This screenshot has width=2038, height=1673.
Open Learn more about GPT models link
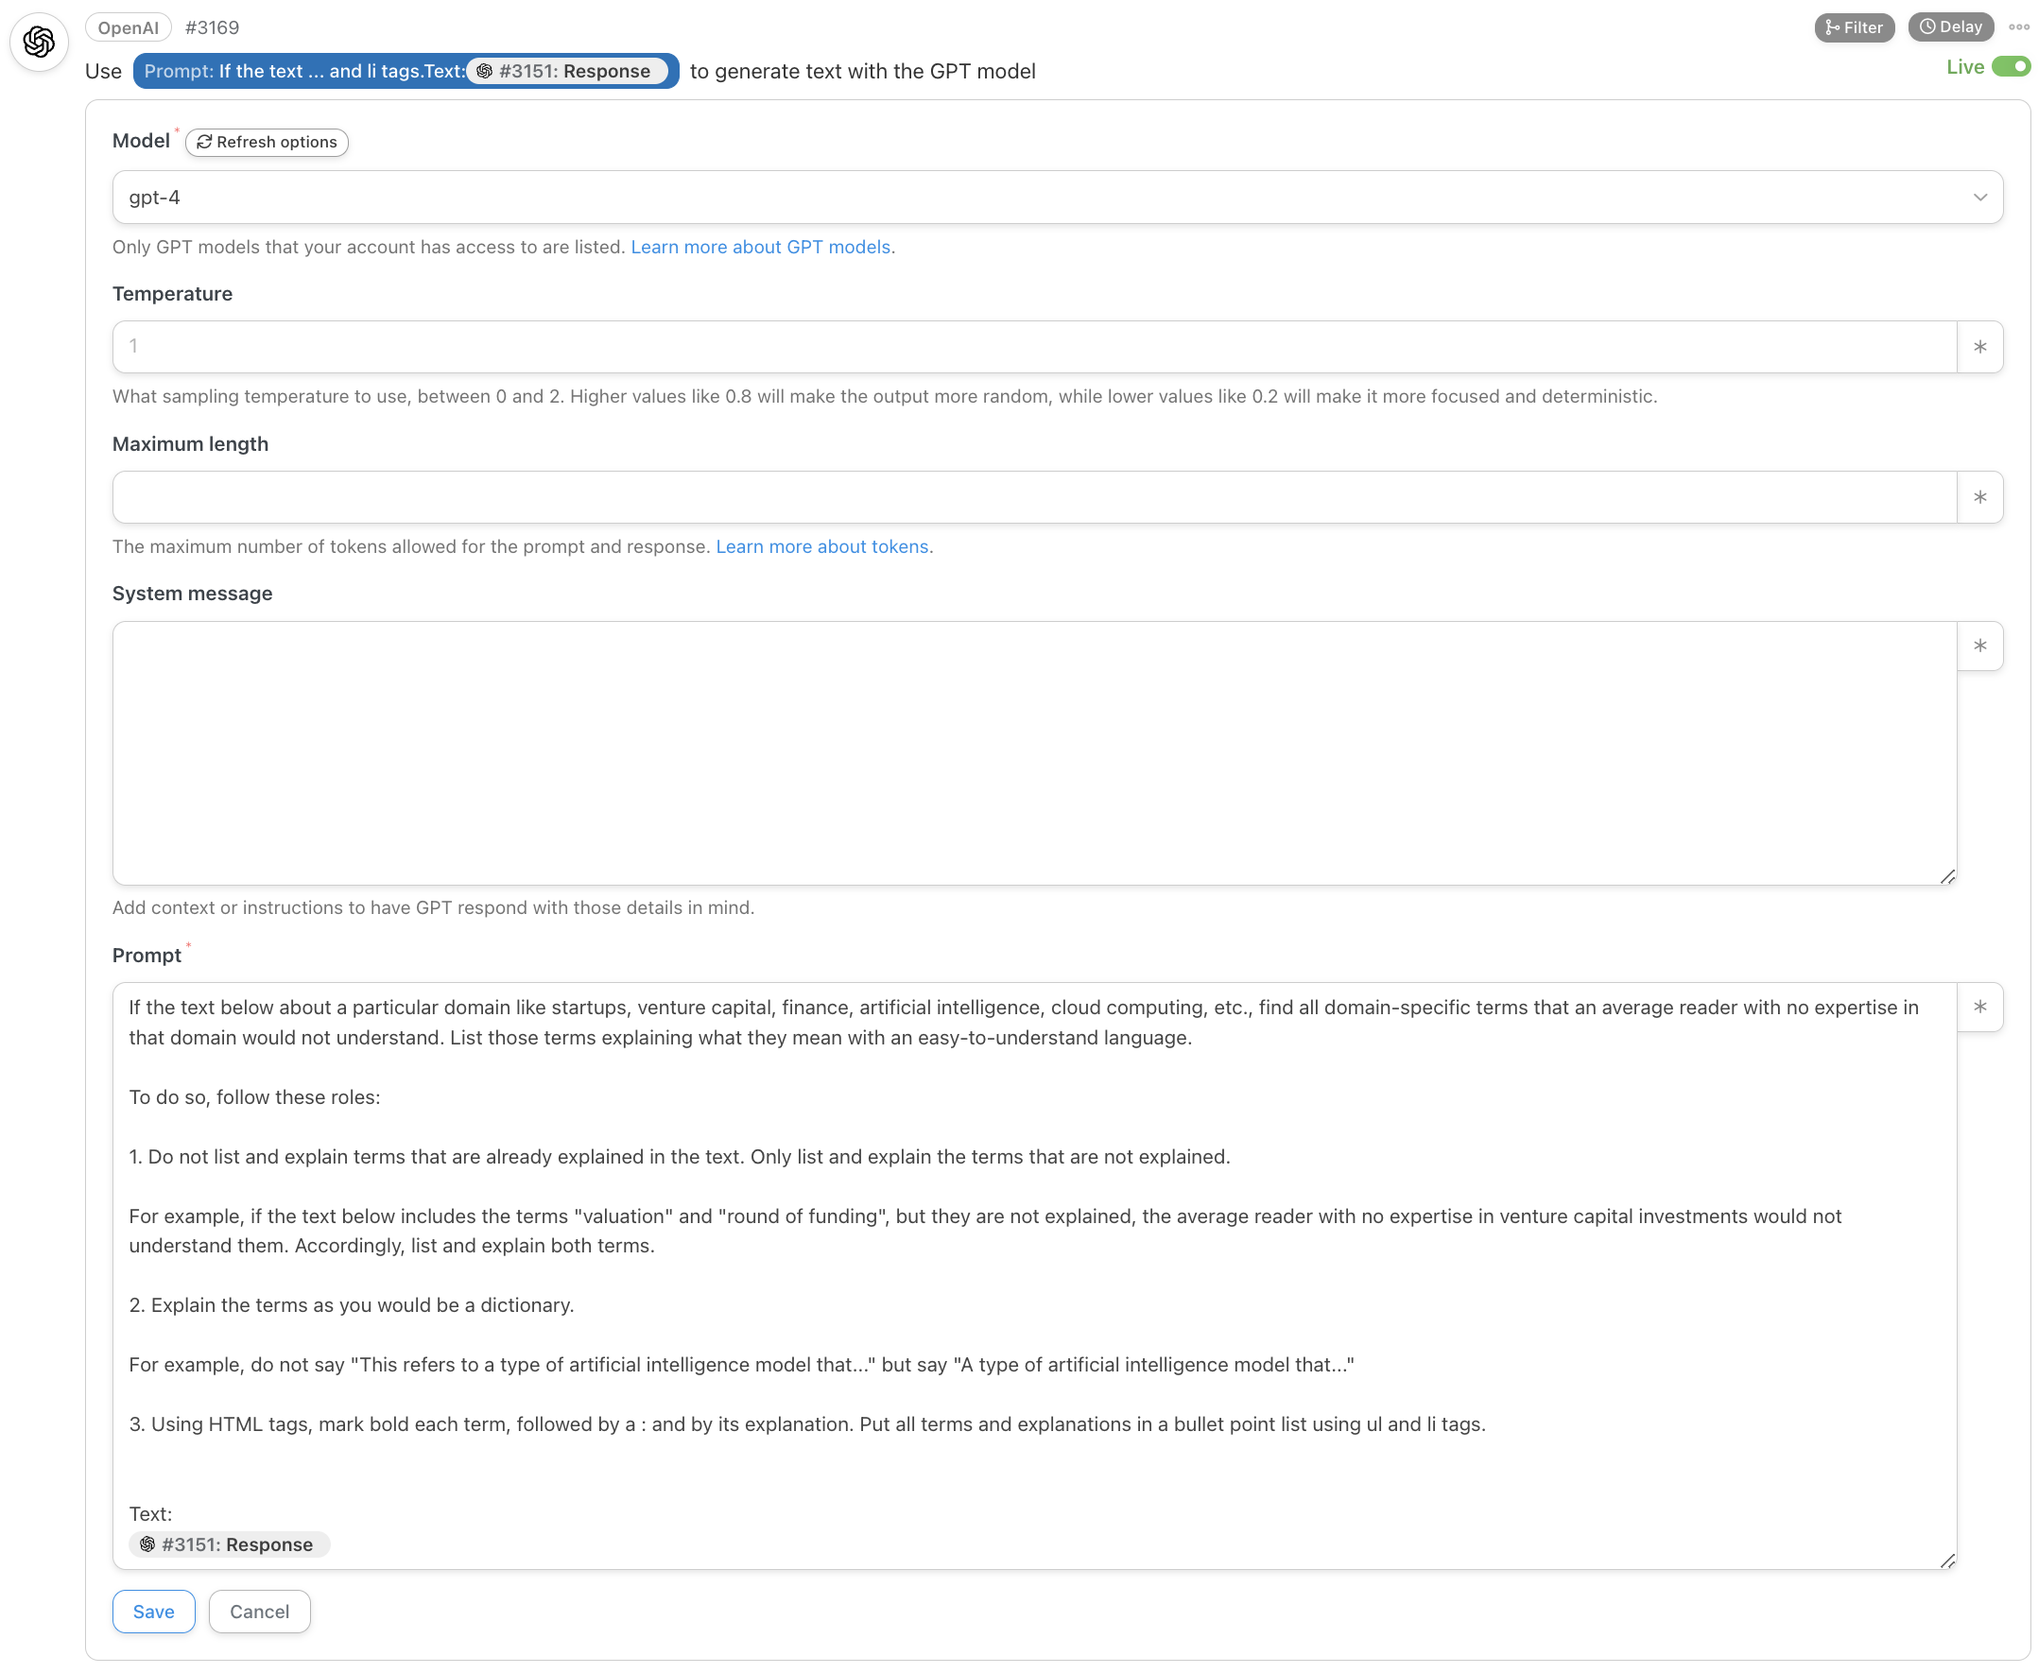pos(759,247)
